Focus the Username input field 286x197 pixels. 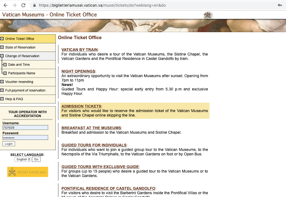point(25,127)
